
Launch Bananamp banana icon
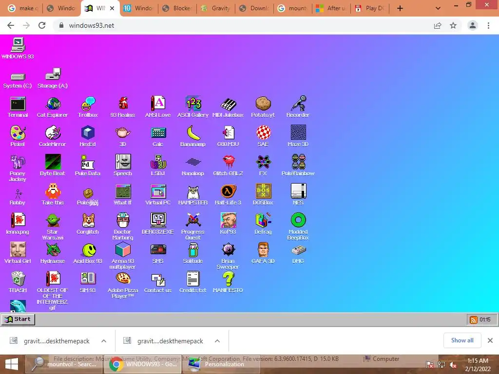[x=193, y=136]
